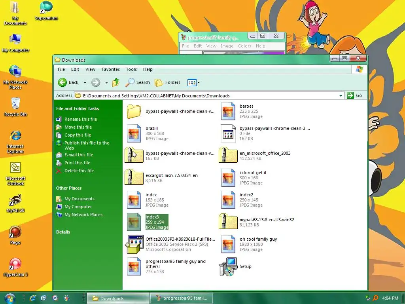Open the Tools menu
Viewport: 405px width, 304px height.
coord(131,69)
